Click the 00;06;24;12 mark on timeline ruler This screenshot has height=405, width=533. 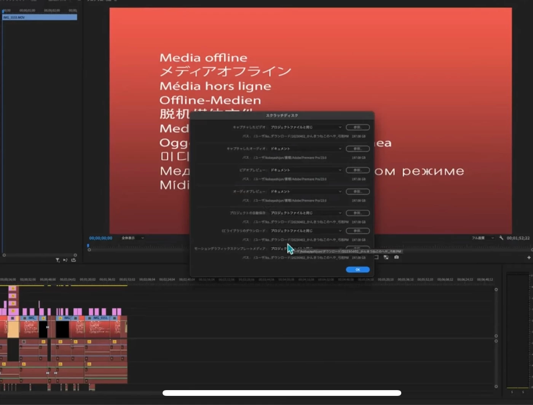point(465,280)
